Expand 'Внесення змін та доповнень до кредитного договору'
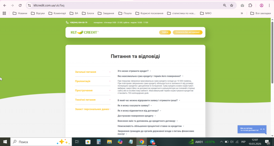Screen dimensions: 274x146 pyautogui.click(x=148, y=121)
